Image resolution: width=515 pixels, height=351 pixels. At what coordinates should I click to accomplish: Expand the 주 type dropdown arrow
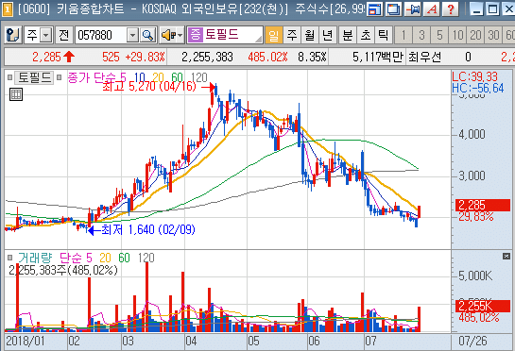(x=46, y=35)
